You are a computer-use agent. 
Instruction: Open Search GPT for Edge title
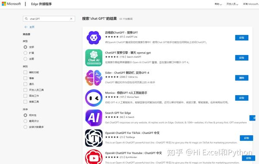pyautogui.click(x=118, y=113)
